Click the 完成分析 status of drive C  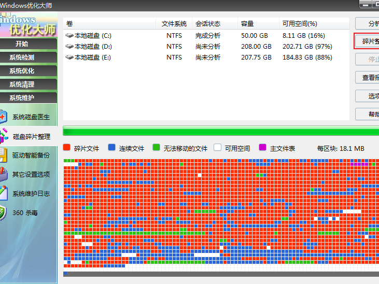208,36
